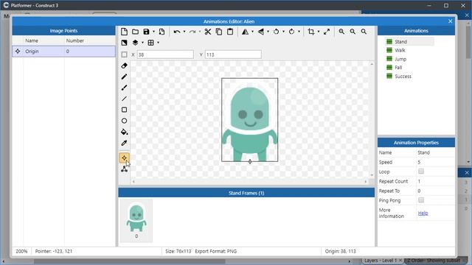Select the Line tool
Screen dimensions: 472x265
point(124,99)
